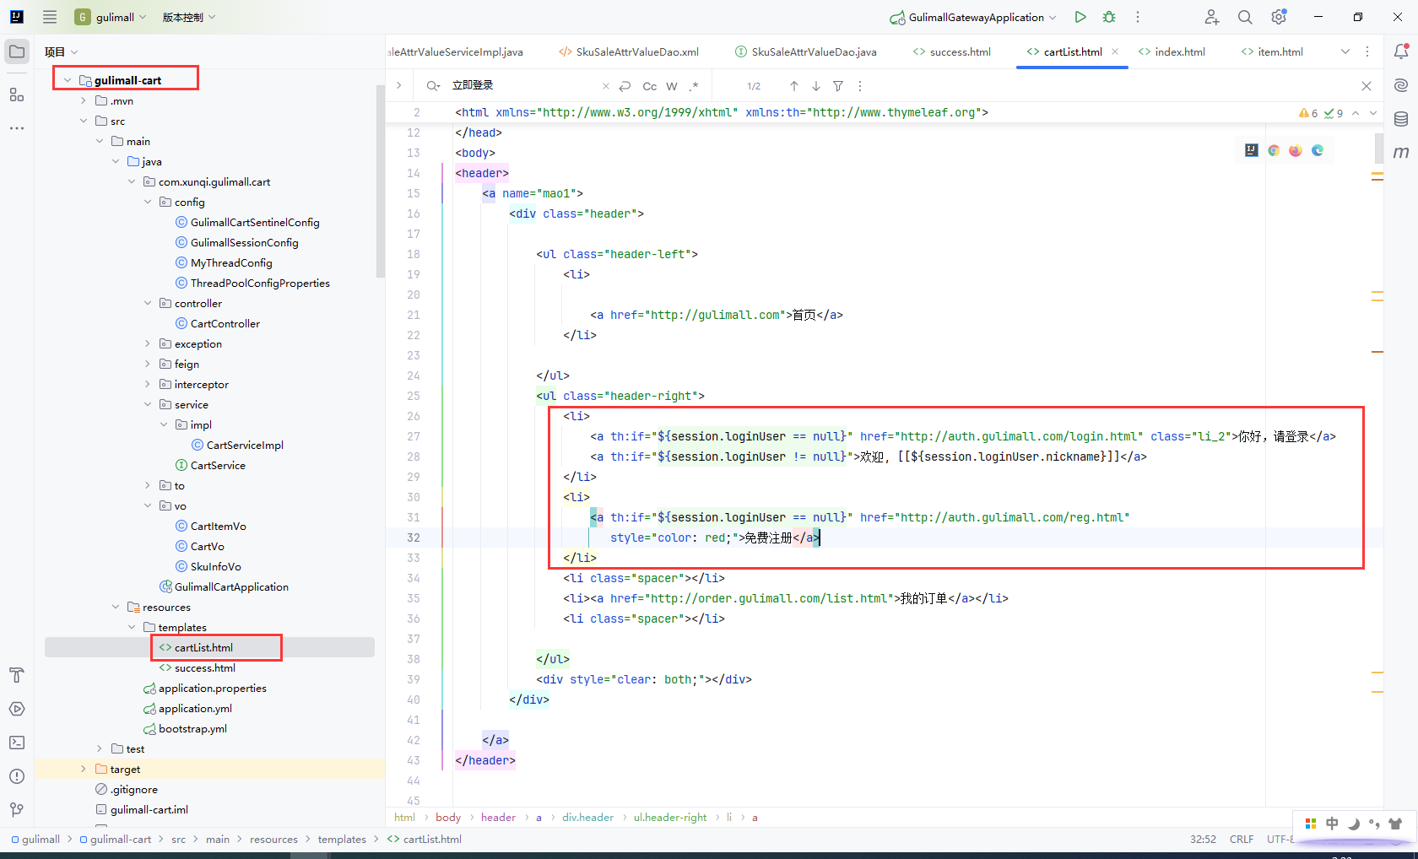The image size is (1418, 859).
Task: Expand the target folder
Action: click(x=84, y=769)
